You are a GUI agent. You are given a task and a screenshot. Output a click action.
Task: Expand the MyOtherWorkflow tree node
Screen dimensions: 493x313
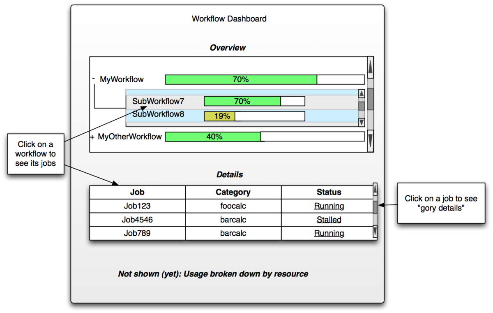92,137
